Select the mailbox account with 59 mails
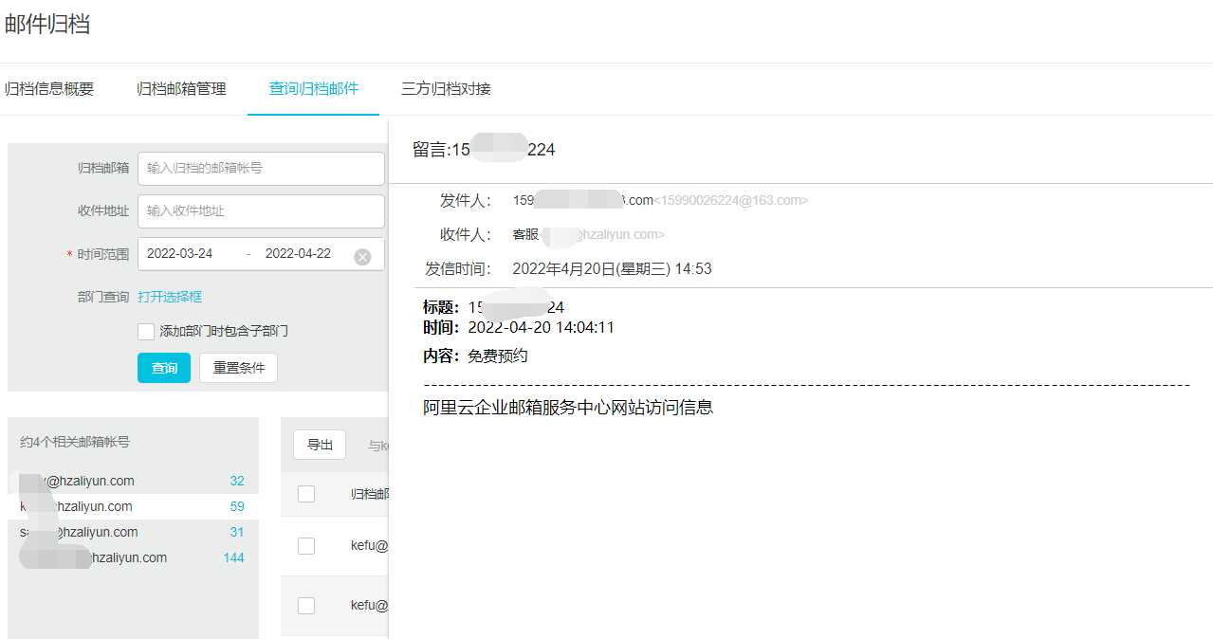Image resolution: width=1213 pixels, height=639 pixels. click(133, 506)
